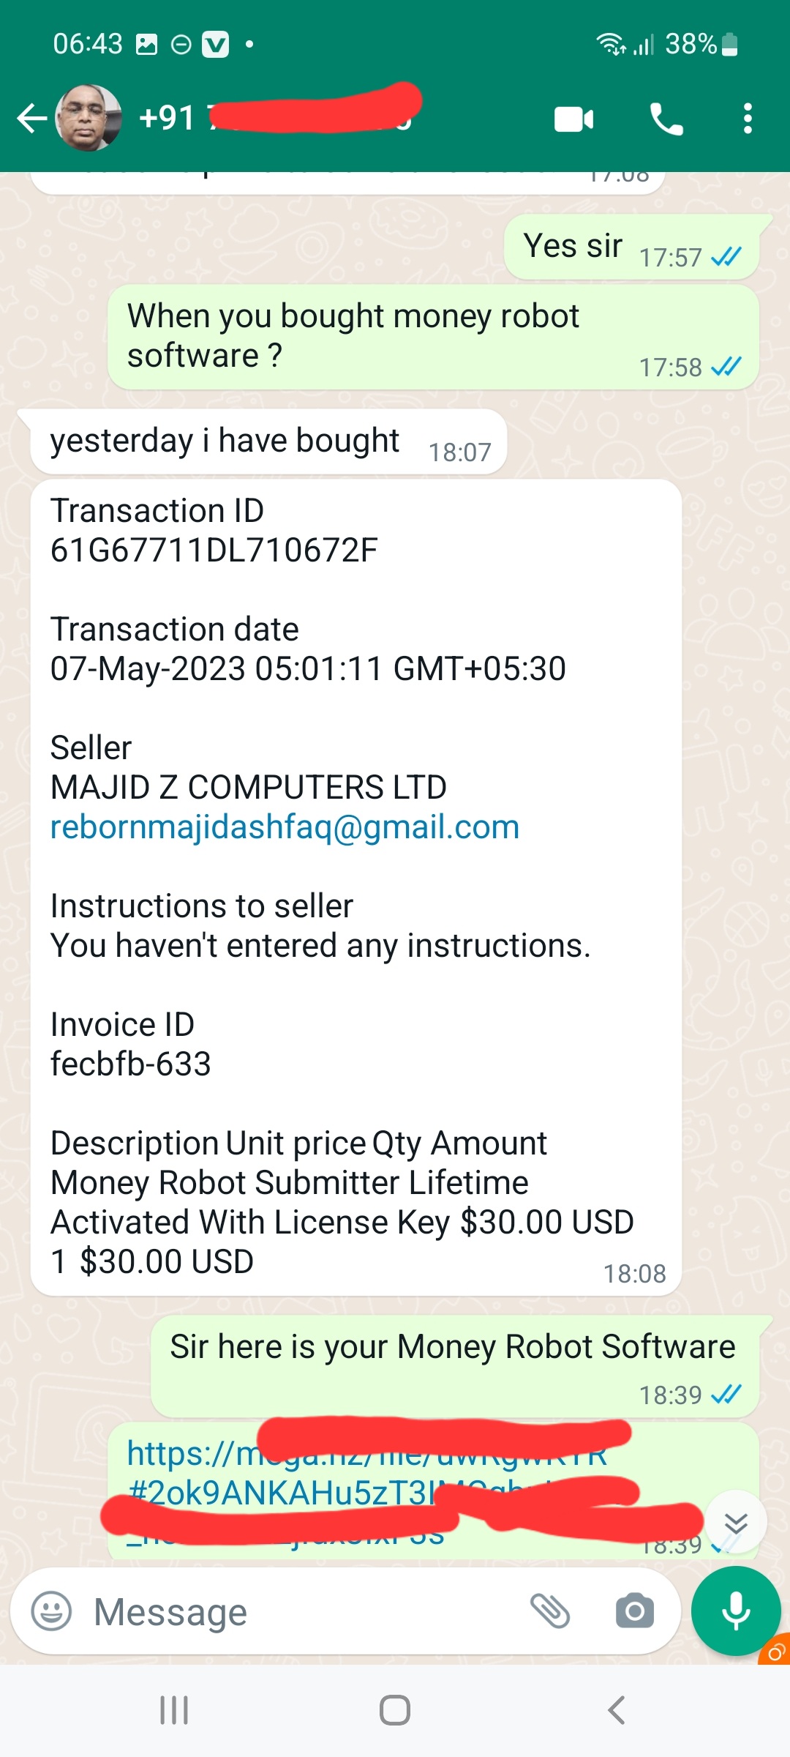Tap the Android home button
Screen dimensions: 790x1757
(395, 1710)
